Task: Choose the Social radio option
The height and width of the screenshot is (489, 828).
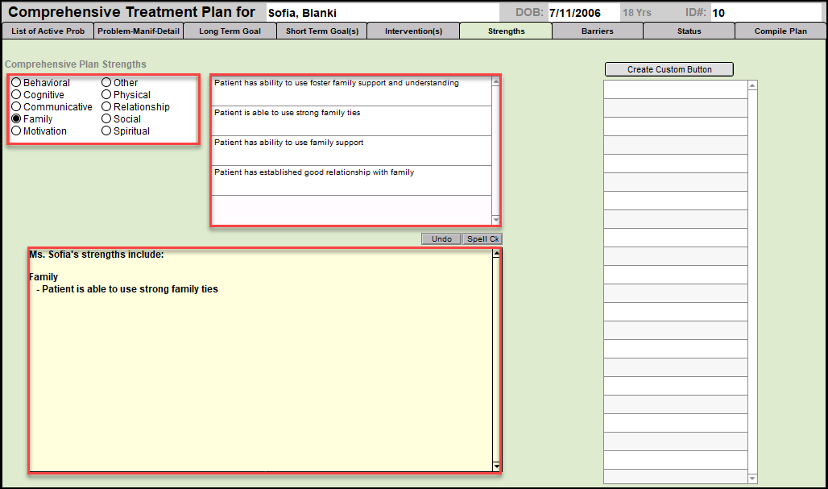Action: click(x=106, y=119)
